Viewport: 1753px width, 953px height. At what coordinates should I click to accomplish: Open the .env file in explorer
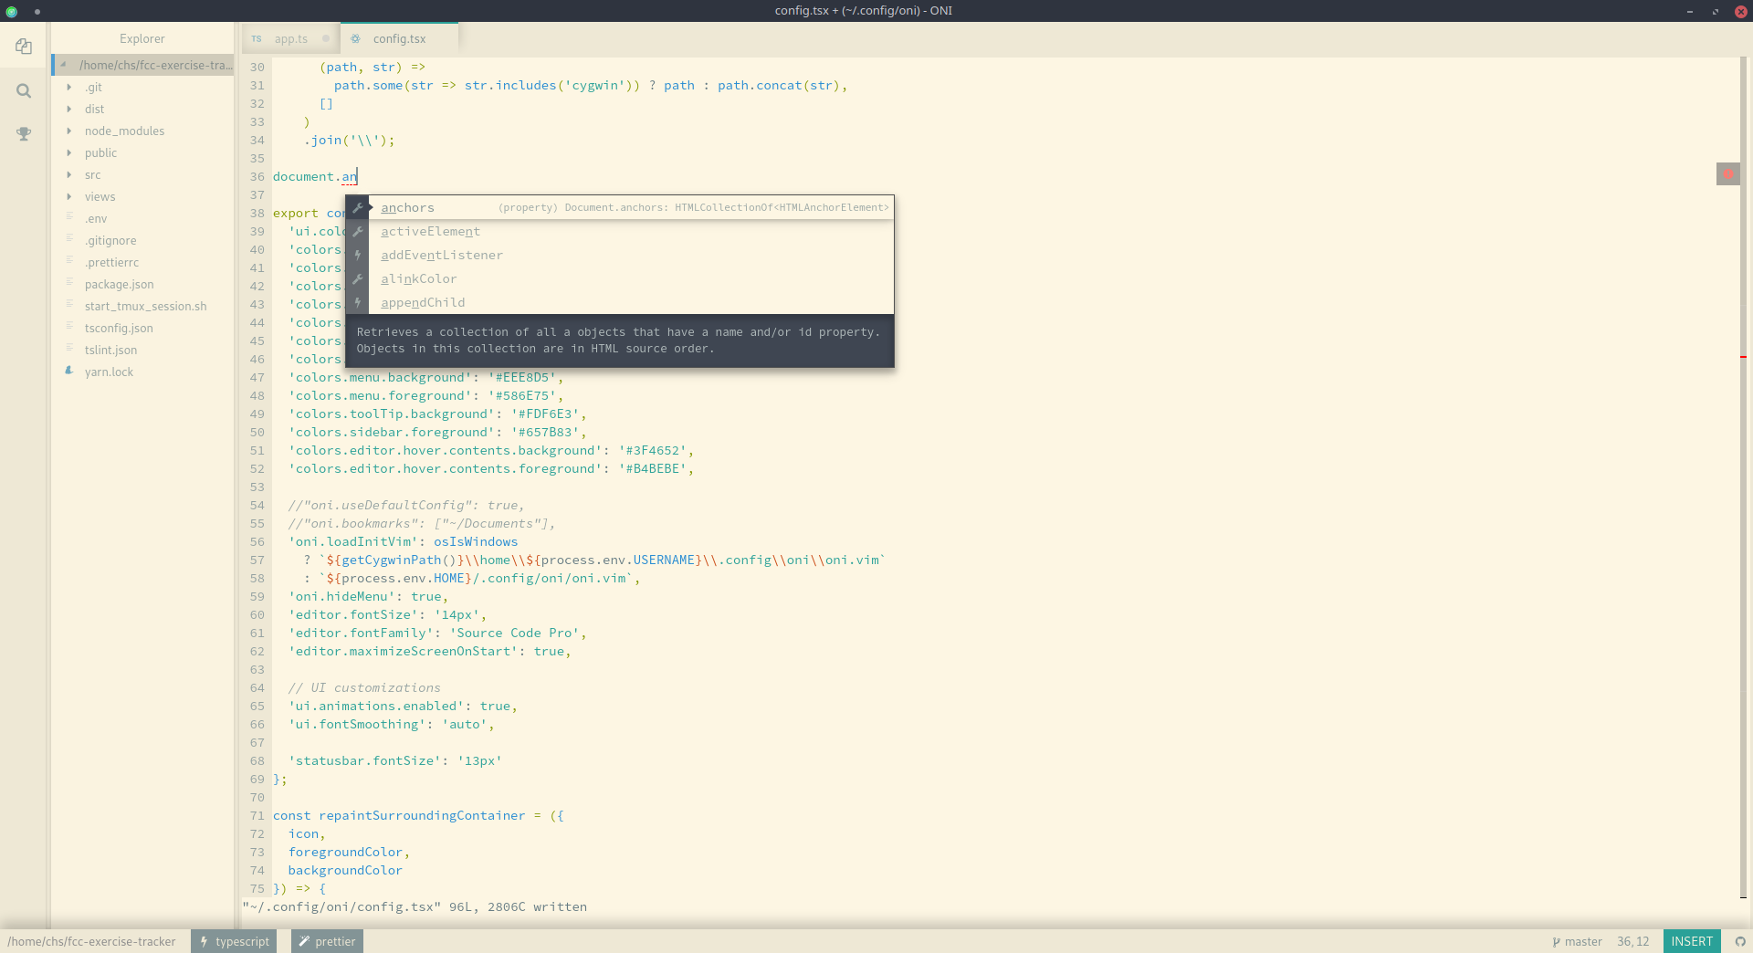[x=96, y=218]
